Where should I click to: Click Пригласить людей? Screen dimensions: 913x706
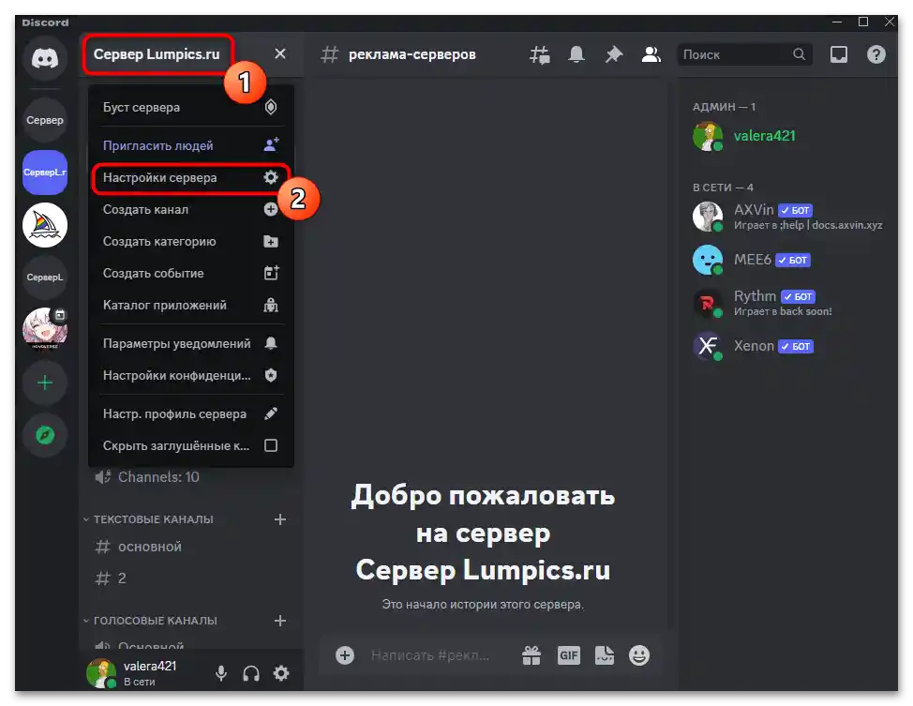pyautogui.click(x=157, y=145)
